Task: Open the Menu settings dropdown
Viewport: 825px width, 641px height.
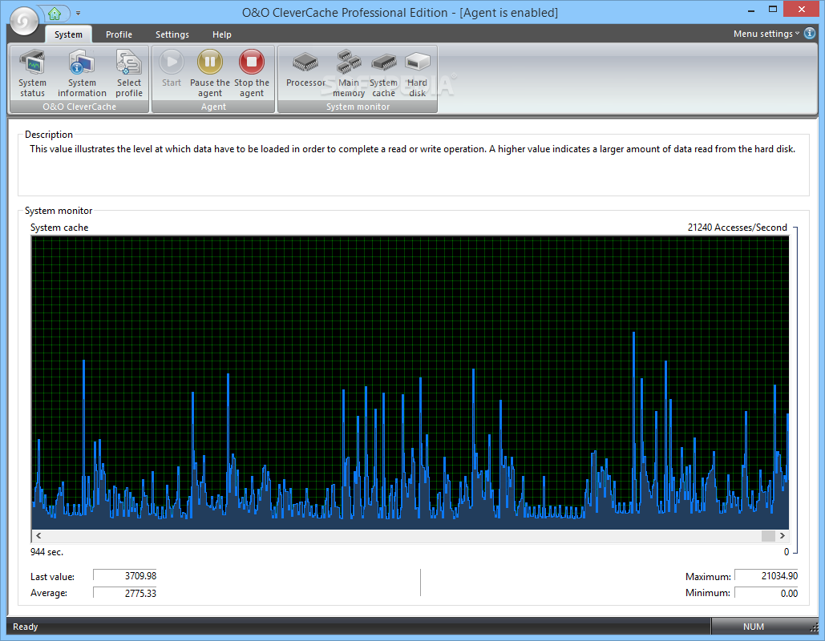Action: 766,34
